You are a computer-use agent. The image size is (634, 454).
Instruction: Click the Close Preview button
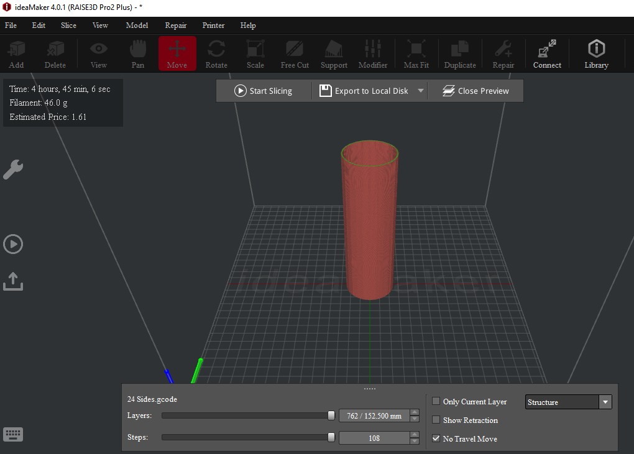click(475, 91)
